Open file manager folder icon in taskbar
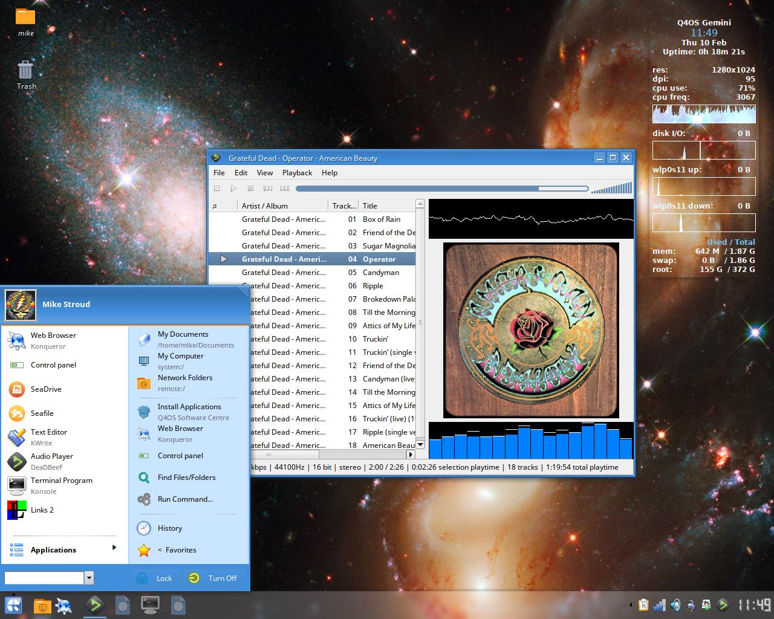This screenshot has height=619, width=774. coord(42,605)
